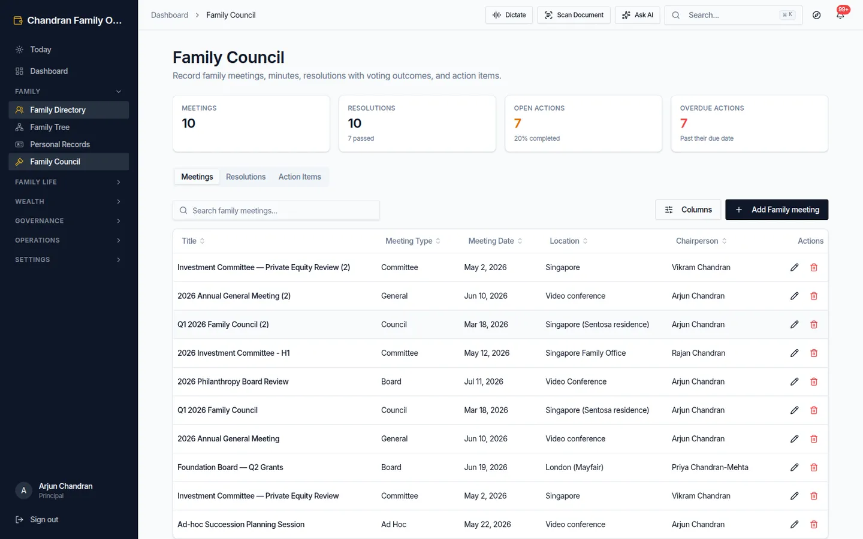Open the notifications bell with 99+ badge

[840, 15]
